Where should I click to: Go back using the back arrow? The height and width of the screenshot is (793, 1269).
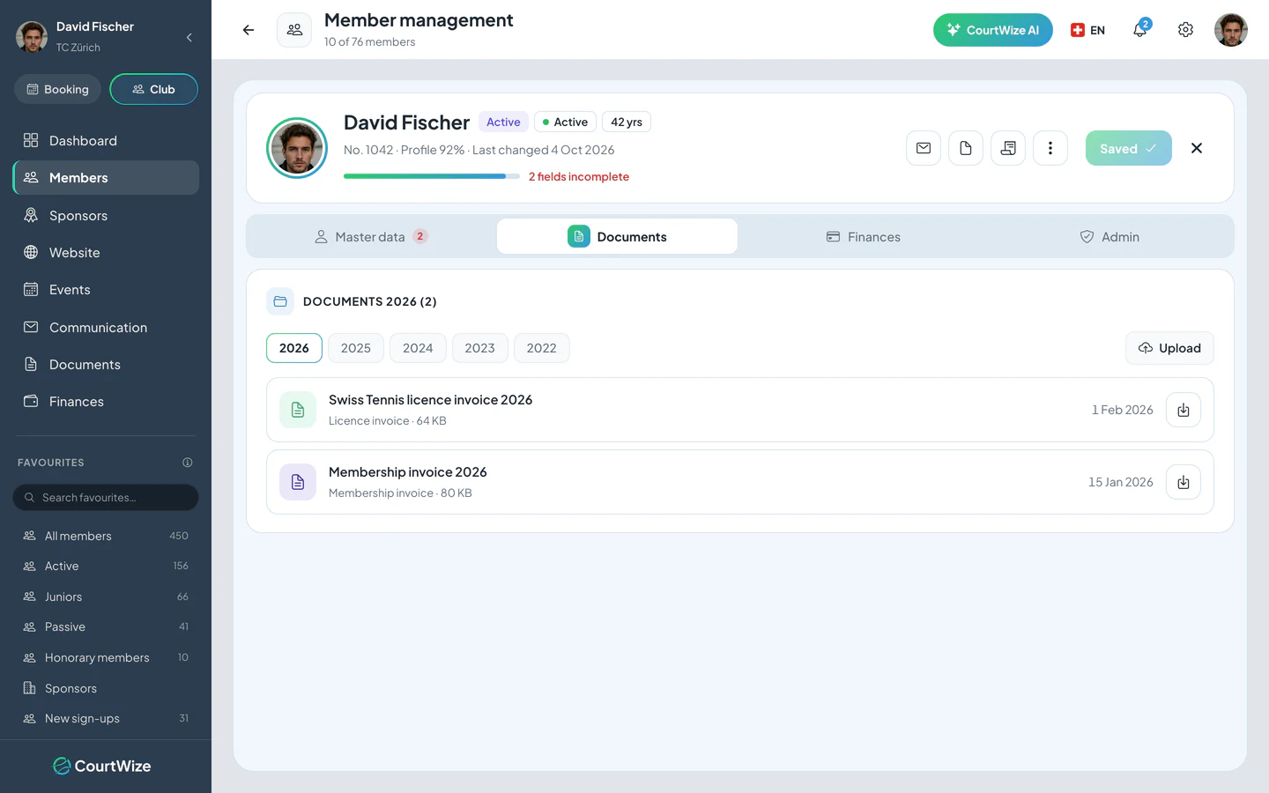click(x=249, y=30)
